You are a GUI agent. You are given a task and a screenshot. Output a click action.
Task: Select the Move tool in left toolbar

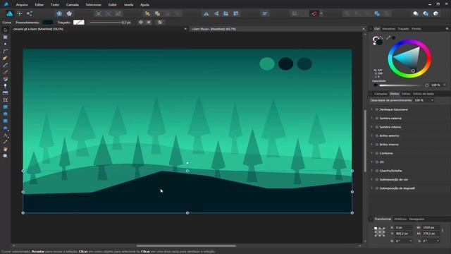(x=5, y=30)
